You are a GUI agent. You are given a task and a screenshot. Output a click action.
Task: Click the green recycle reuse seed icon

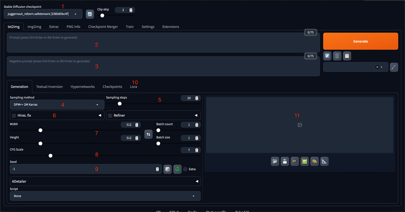(x=177, y=169)
